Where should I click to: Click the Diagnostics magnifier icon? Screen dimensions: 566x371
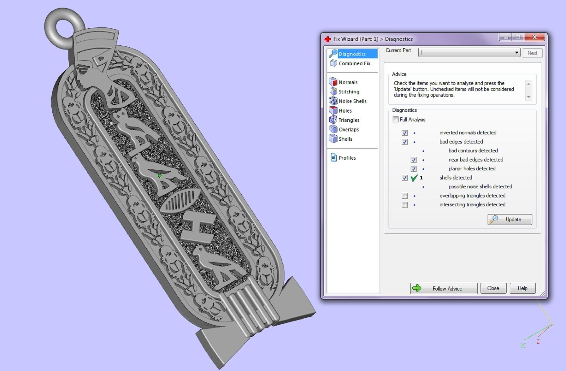coord(333,53)
